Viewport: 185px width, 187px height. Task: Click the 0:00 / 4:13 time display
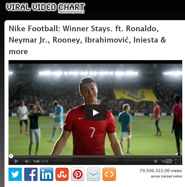(x=41, y=161)
